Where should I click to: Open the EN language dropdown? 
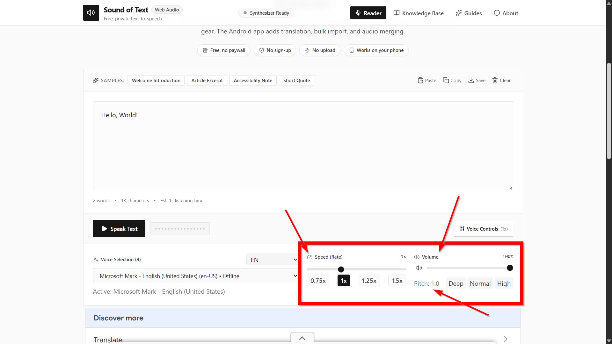point(273,260)
